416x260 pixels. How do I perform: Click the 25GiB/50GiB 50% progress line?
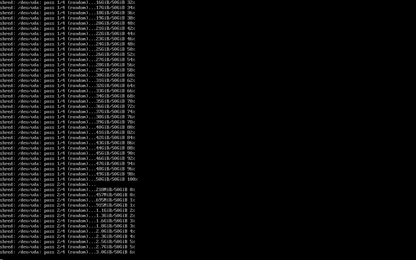68,49
